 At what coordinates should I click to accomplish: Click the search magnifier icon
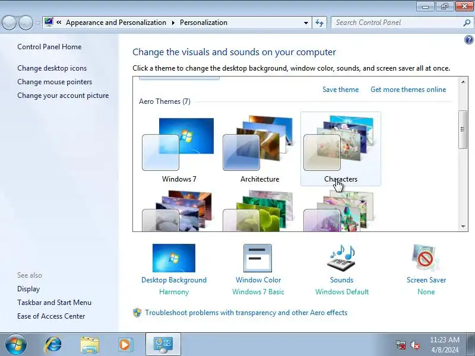[x=467, y=23]
